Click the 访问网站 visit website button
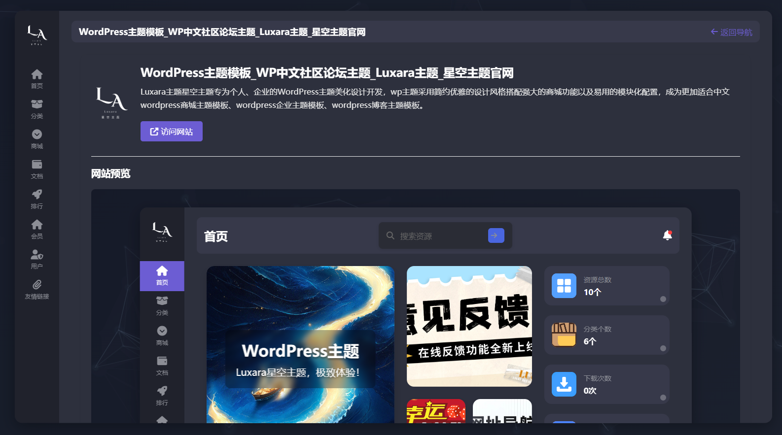The image size is (782, 435). (x=172, y=132)
